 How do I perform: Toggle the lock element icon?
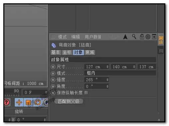coord(142,37)
